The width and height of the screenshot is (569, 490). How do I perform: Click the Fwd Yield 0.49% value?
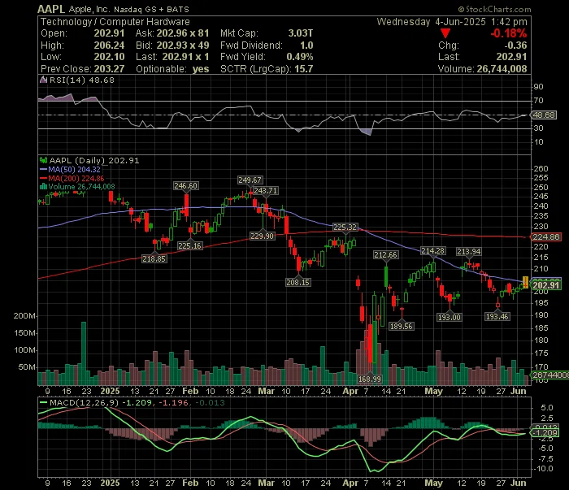click(300, 57)
